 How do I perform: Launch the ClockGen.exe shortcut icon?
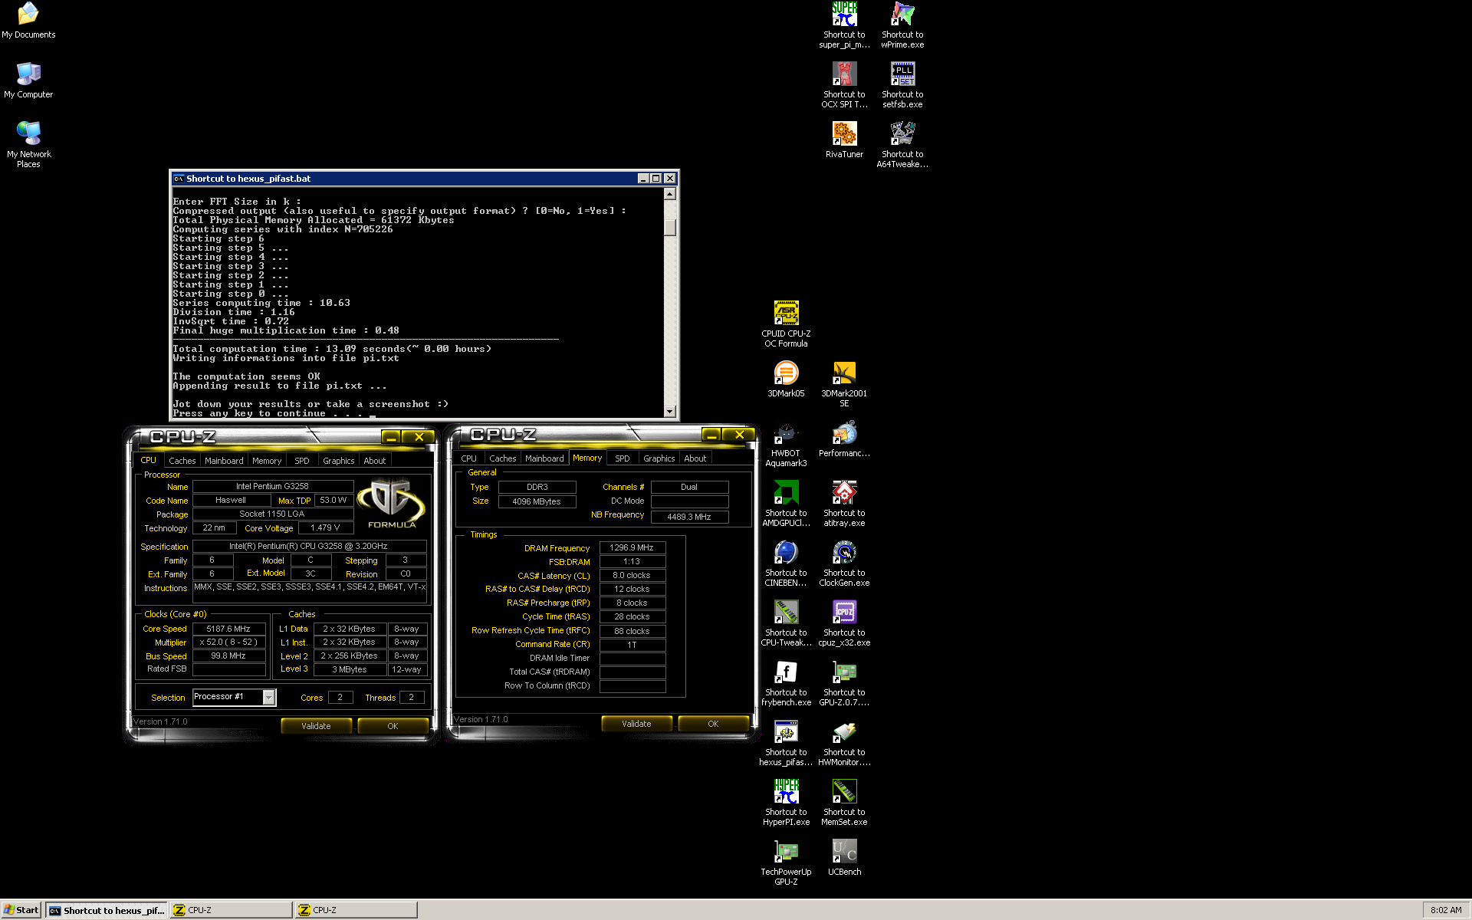[x=844, y=563]
